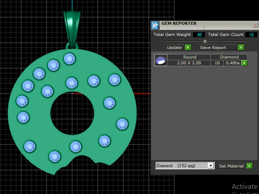Select the gem nearest pendant's right edge
The width and height of the screenshot is (259, 194).
pyautogui.click(x=122, y=124)
